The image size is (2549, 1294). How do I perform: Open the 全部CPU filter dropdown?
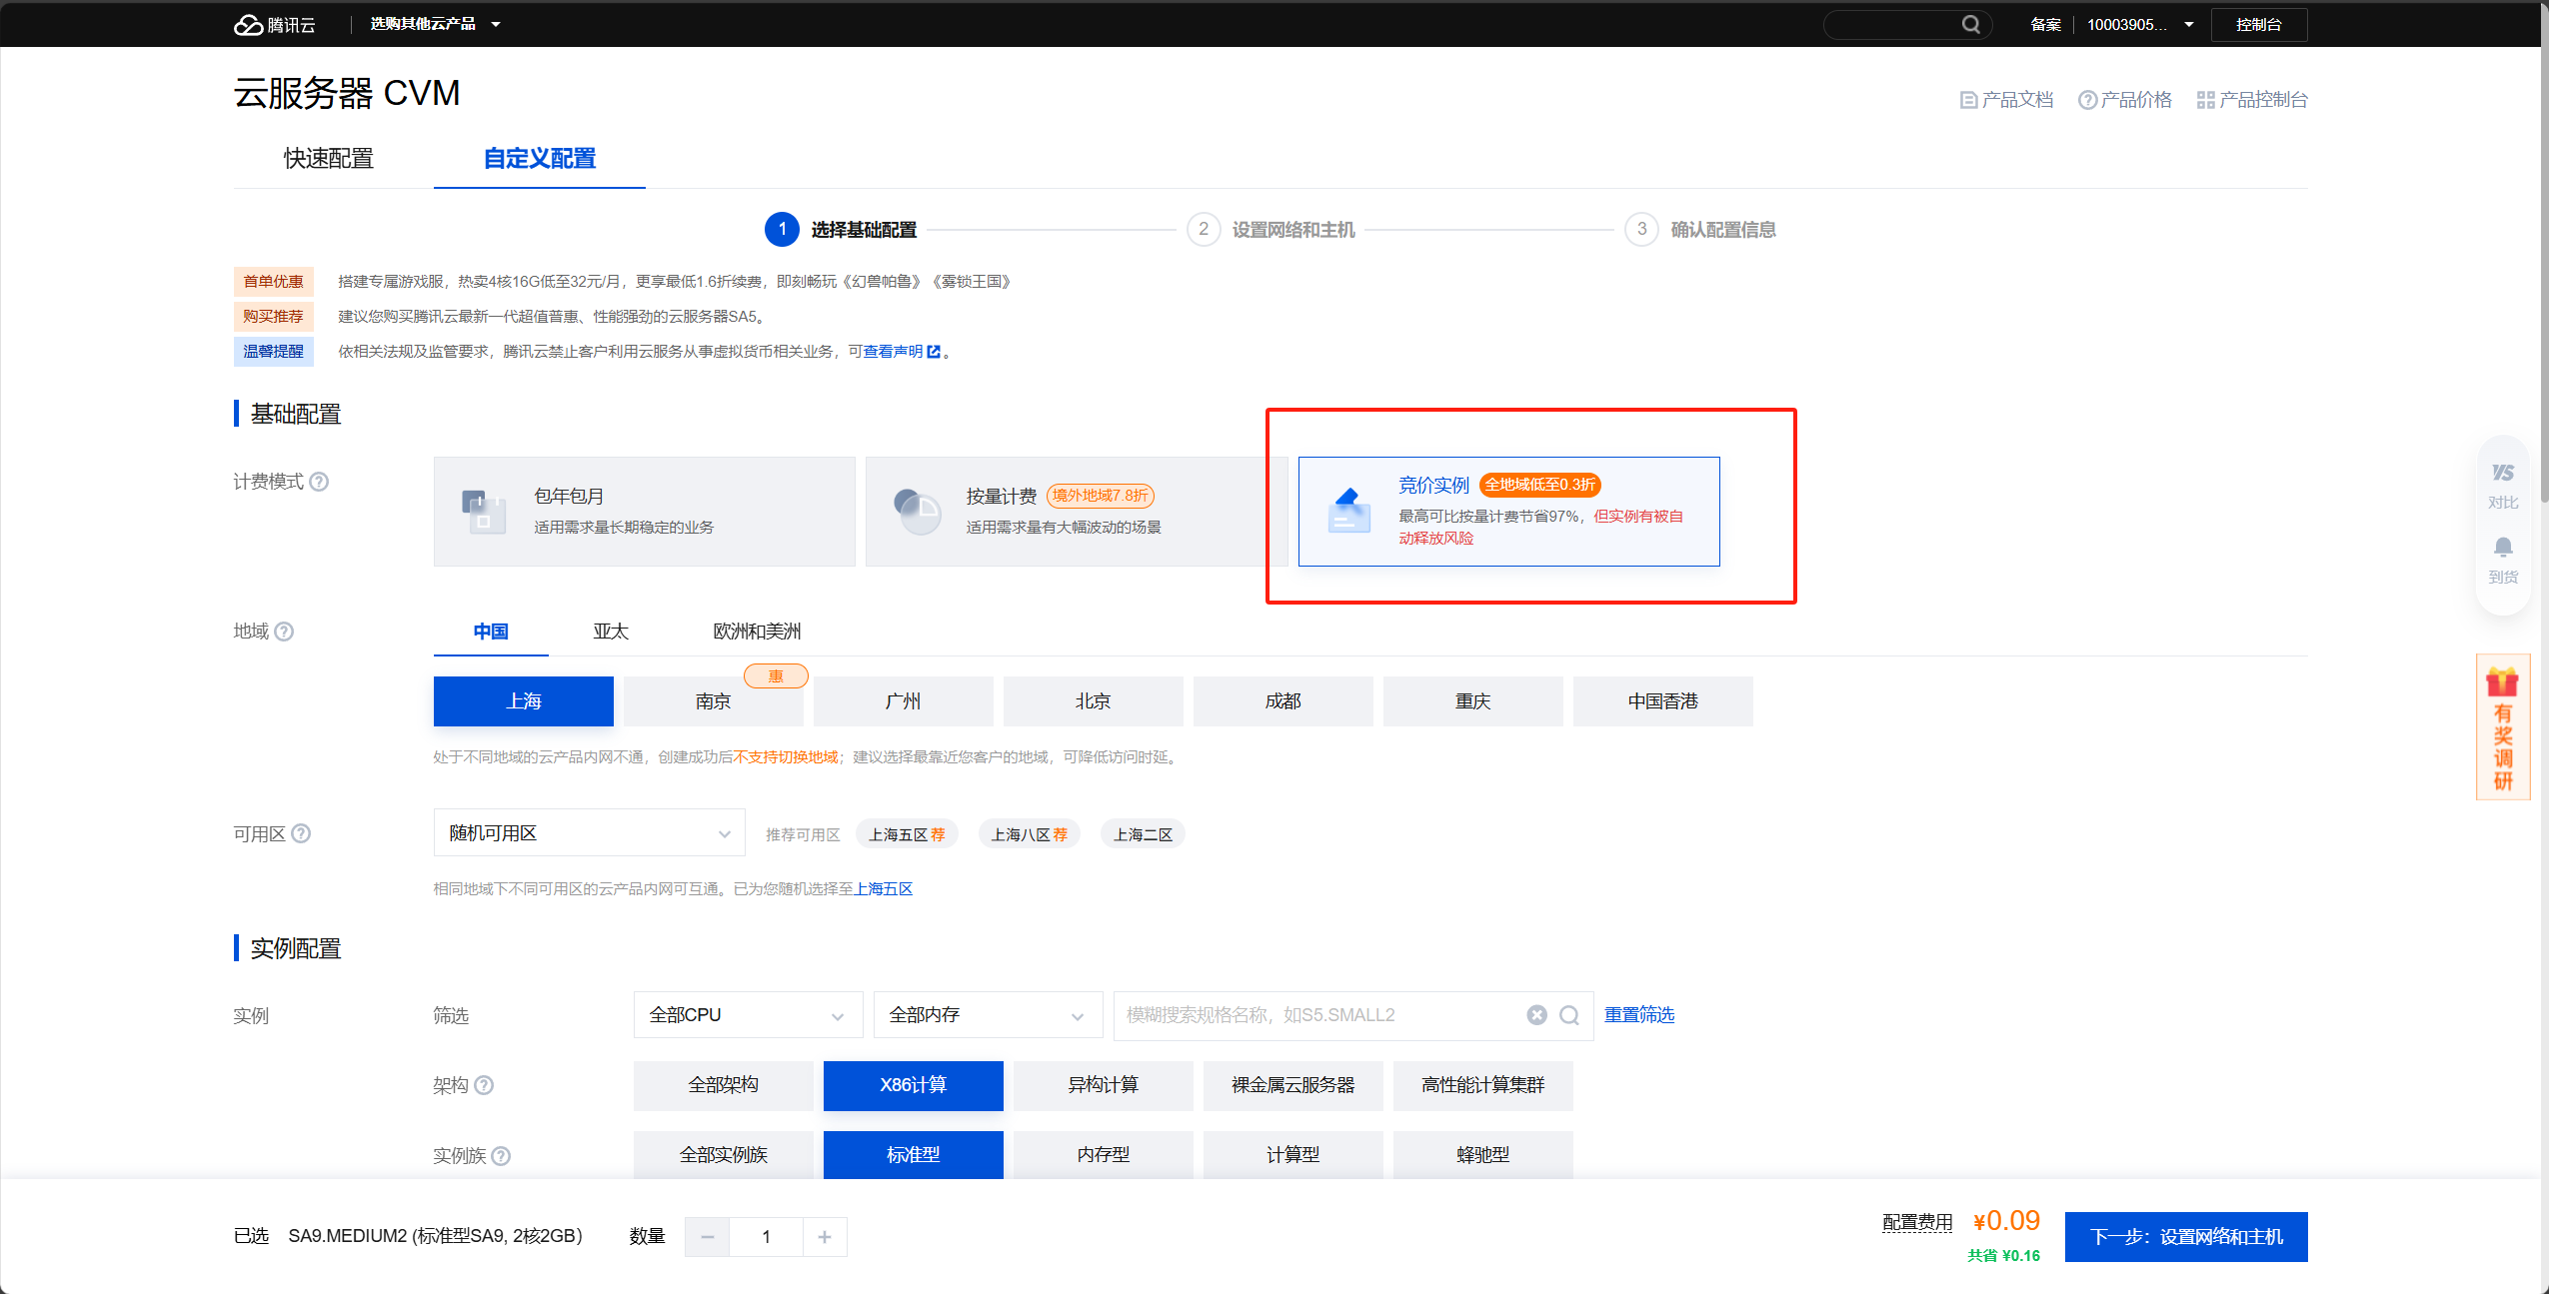[749, 1015]
